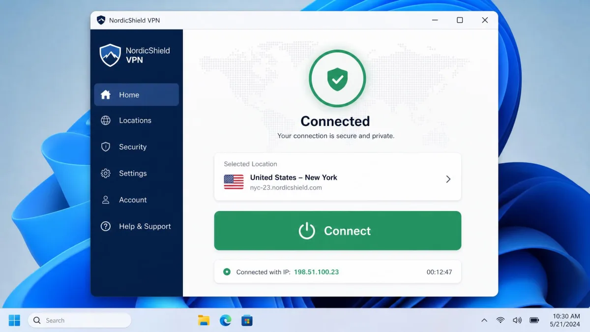Launch Microsoft Edge from the taskbar
Screen dimensions: 590x332
225,321
